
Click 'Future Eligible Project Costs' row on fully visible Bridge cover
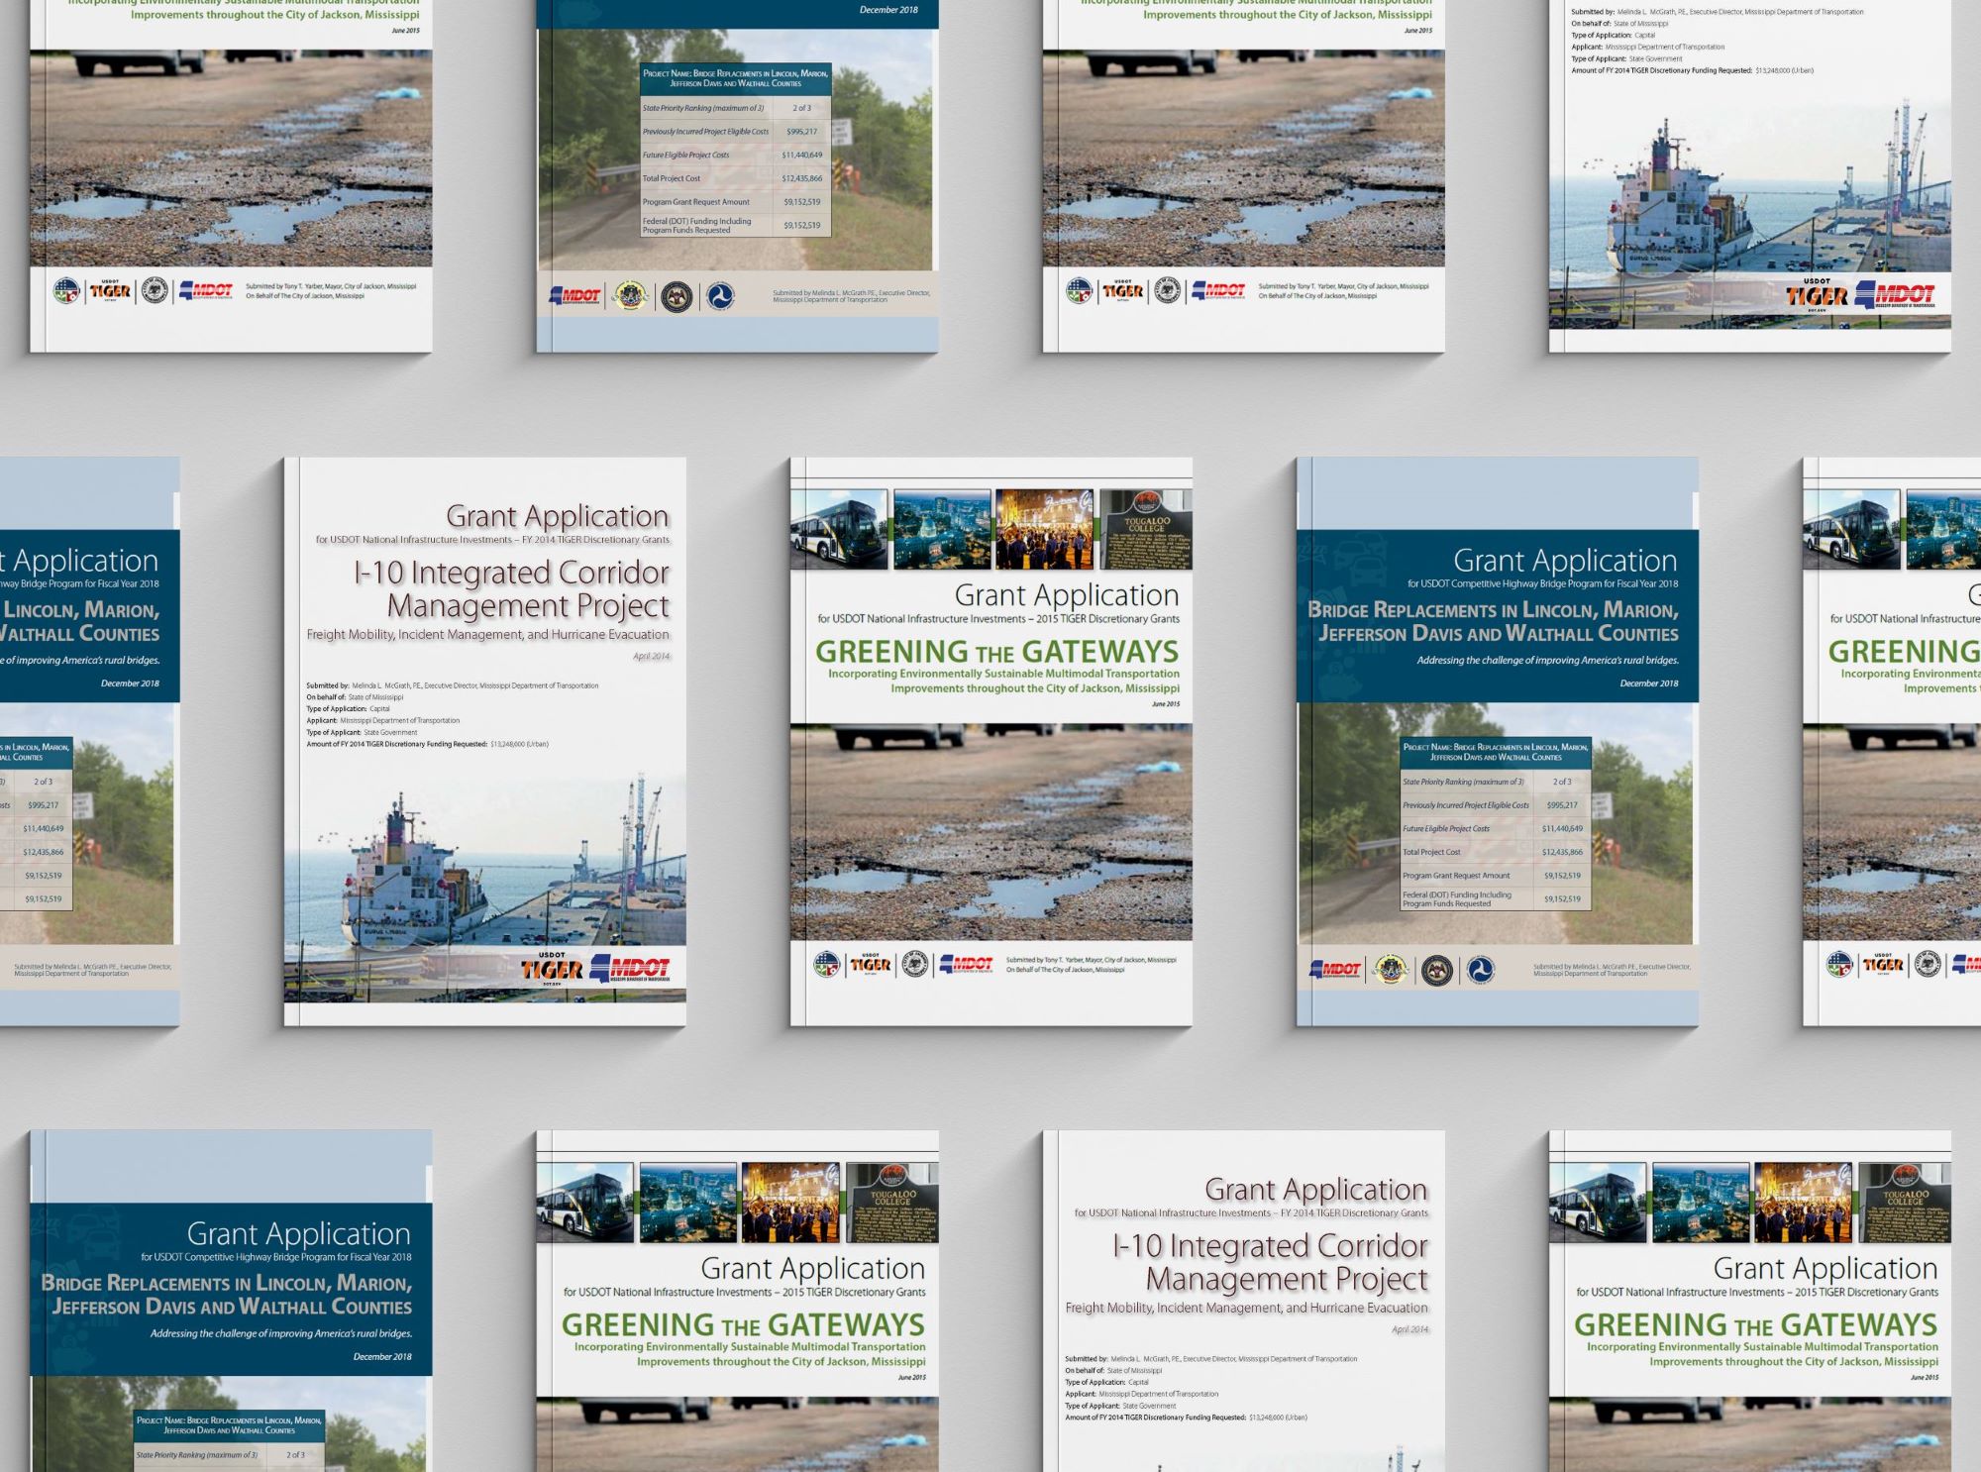point(1495,829)
